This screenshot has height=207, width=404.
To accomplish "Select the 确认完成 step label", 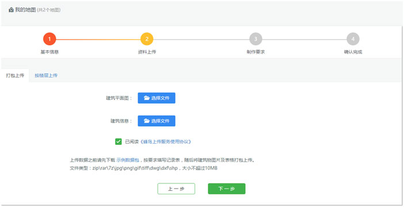I will click(x=353, y=52).
